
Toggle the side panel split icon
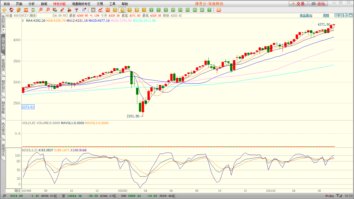[x=345, y=15]
